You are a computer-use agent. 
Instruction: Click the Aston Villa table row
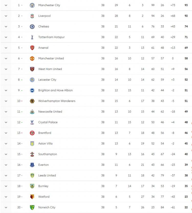102,144
